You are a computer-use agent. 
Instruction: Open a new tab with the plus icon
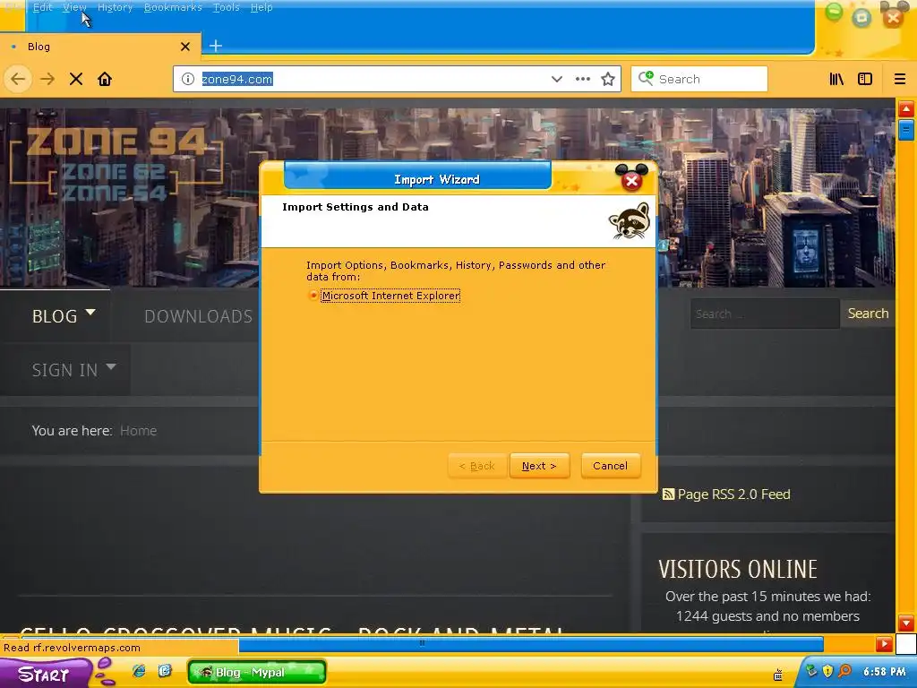pos(215,46)
